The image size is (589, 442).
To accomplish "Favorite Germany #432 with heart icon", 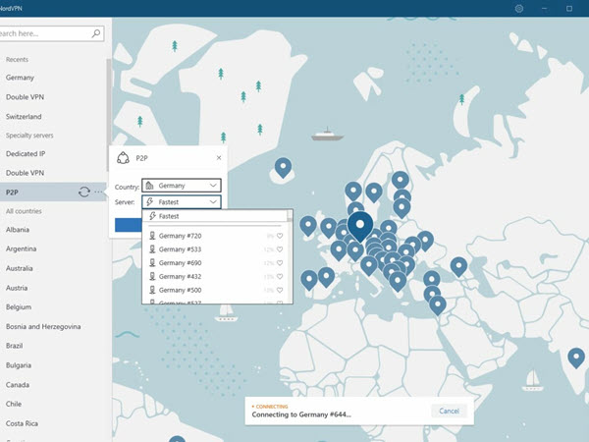I will tap(280, 276).
